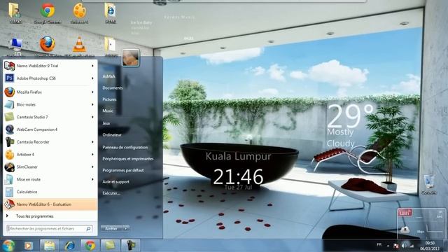Launch Internet Explorer from the taskbar

click(x=69, y=246)
